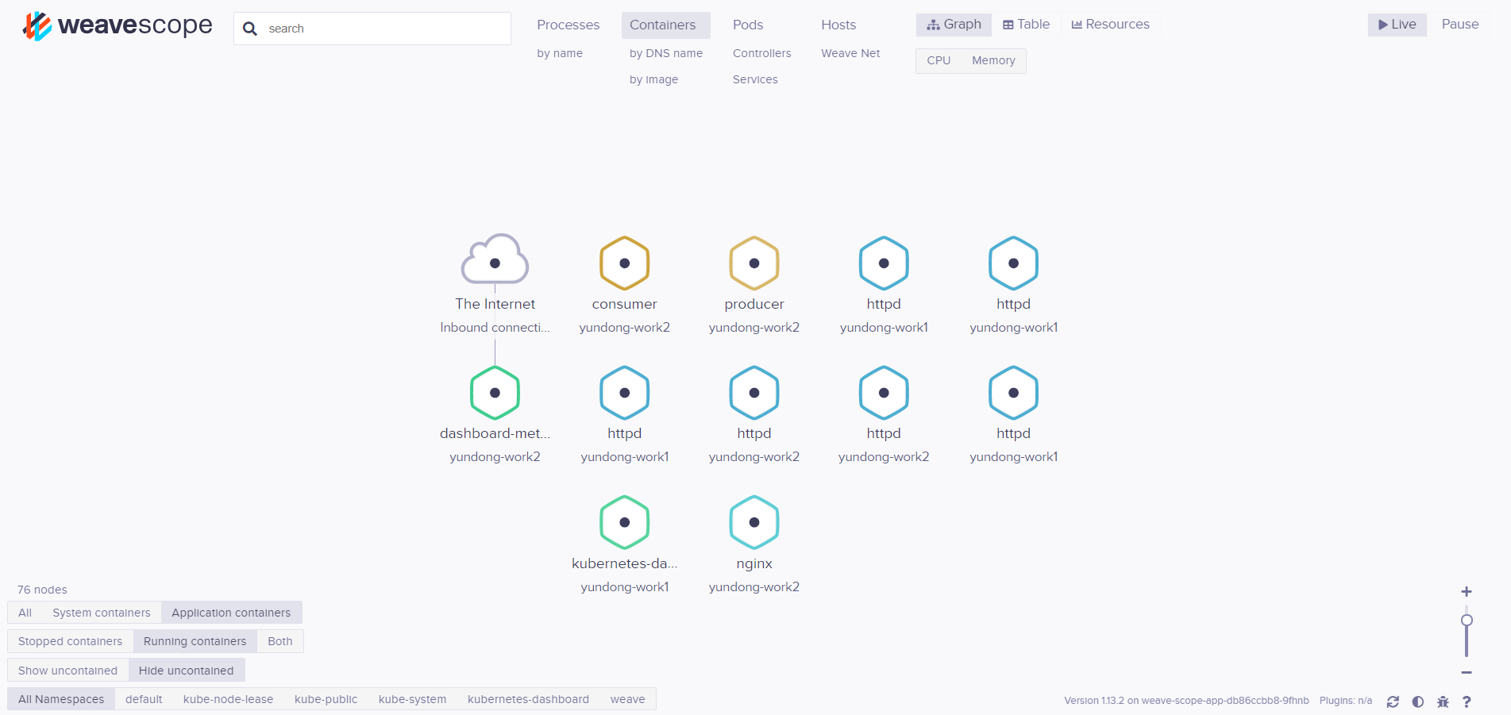The width and height of the screenshot is (1511, 715).
Task: Open the Resources view icon
Action: (1077, 24)
